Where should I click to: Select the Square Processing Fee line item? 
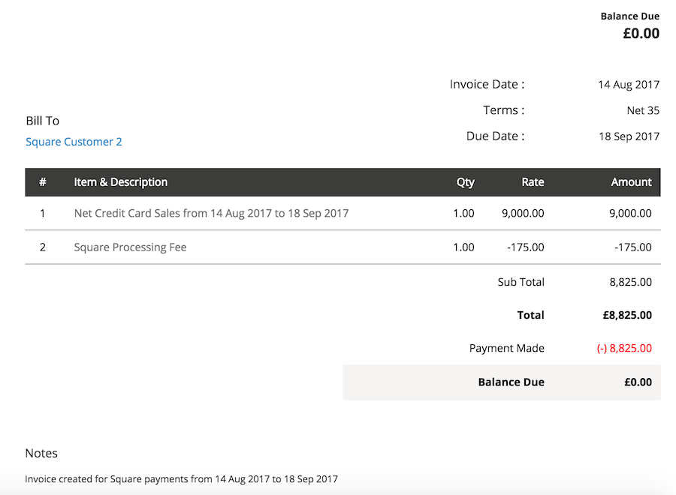[x=130, y=247]
